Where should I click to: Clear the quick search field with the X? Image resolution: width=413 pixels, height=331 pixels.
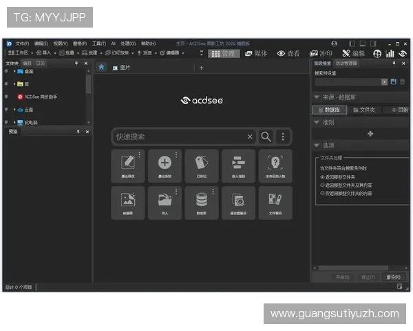point(250,137)
